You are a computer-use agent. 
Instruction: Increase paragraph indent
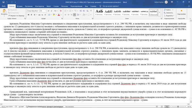84,11
